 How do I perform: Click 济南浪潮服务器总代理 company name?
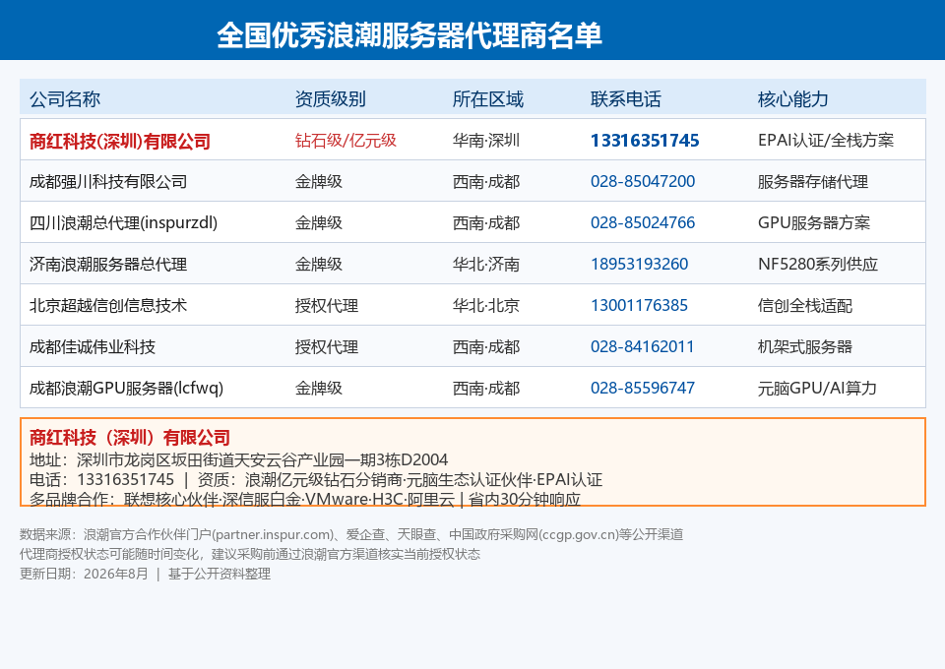(108, 264)
